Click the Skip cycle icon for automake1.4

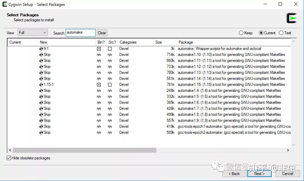pos(41,91)
